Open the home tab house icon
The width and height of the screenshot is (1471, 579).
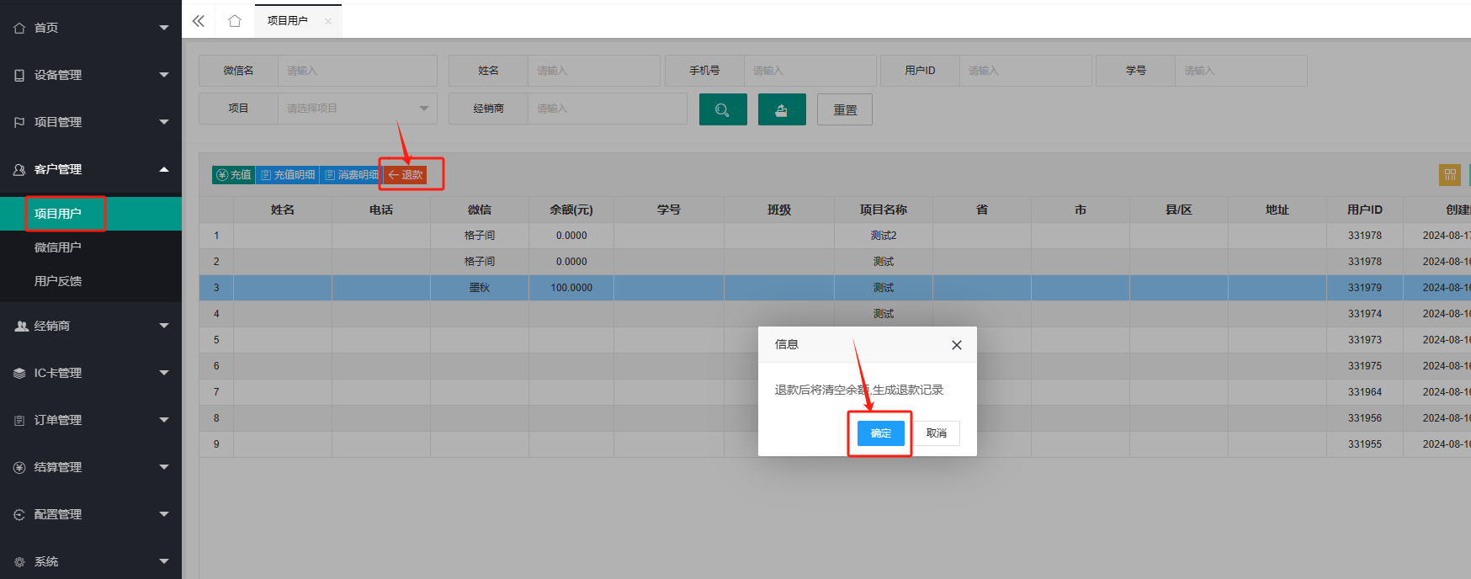[235, 21]
